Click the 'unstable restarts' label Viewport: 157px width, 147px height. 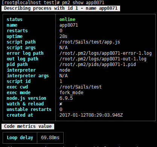[29, 109]
